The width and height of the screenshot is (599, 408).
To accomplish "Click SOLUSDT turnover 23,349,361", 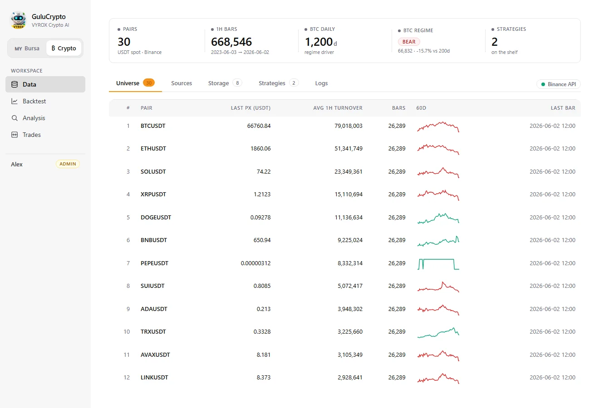I will (x=349, y=172).
